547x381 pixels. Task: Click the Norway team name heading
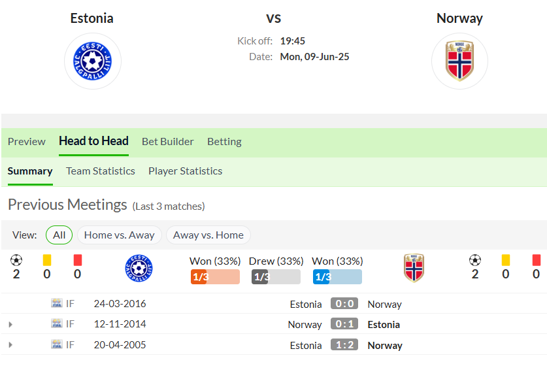[459, 18]
